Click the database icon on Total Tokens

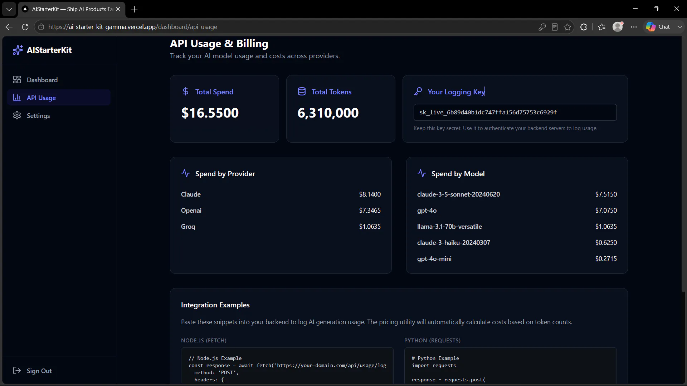pyautogui.click(x=302, y=91)
